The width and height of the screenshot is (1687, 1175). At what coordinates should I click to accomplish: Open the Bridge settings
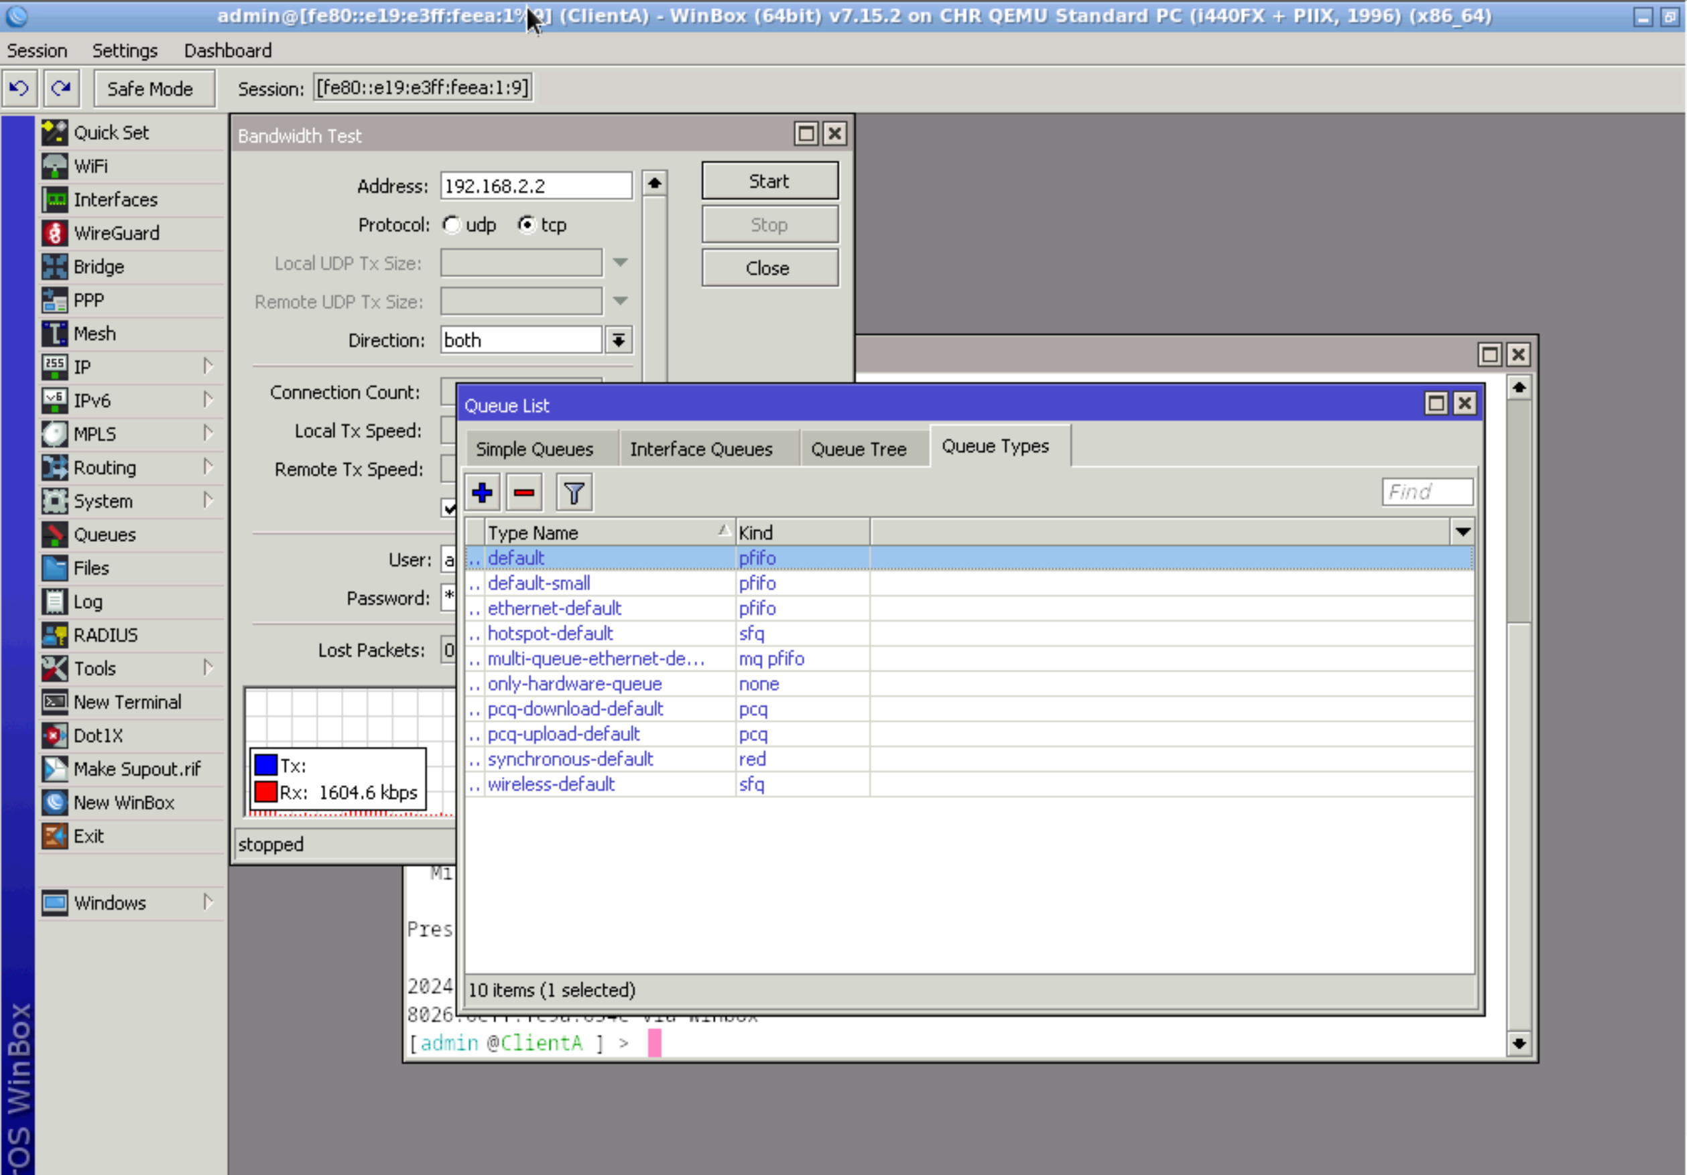point(98,266)
